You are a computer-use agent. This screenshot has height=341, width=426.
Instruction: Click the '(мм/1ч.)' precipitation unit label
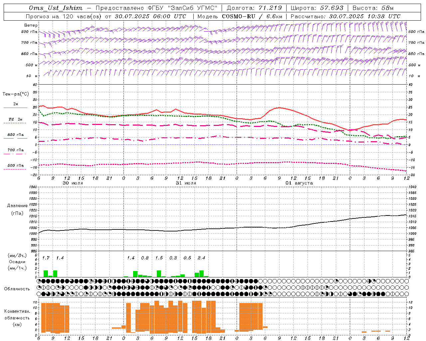coord(17,268)
